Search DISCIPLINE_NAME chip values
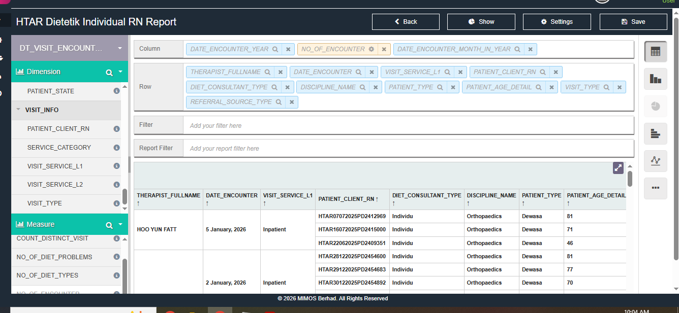 tap(363, 87)
